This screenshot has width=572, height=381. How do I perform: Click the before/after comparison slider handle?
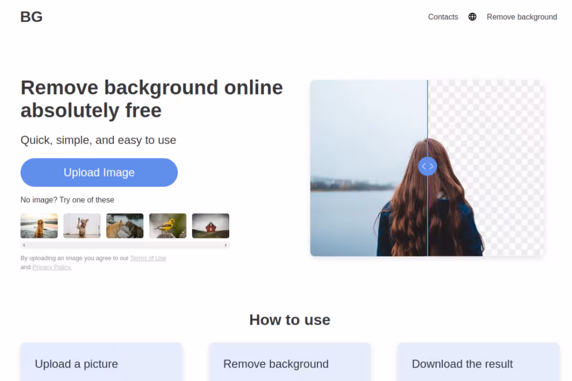428,166
